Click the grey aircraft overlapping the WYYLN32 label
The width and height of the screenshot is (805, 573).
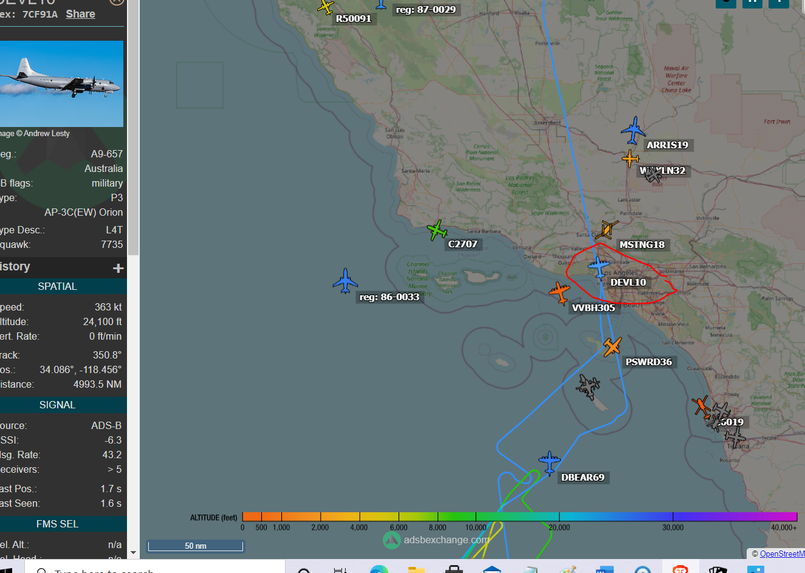coord(653,174)
